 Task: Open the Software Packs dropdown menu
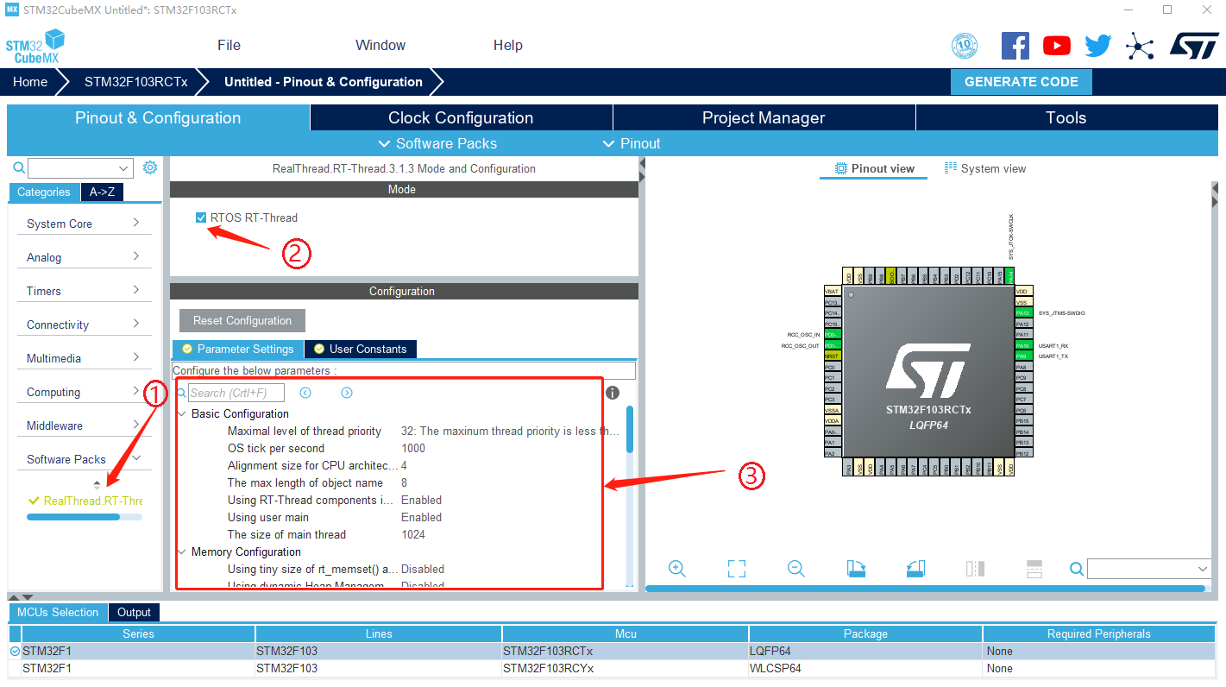[438, 143]
